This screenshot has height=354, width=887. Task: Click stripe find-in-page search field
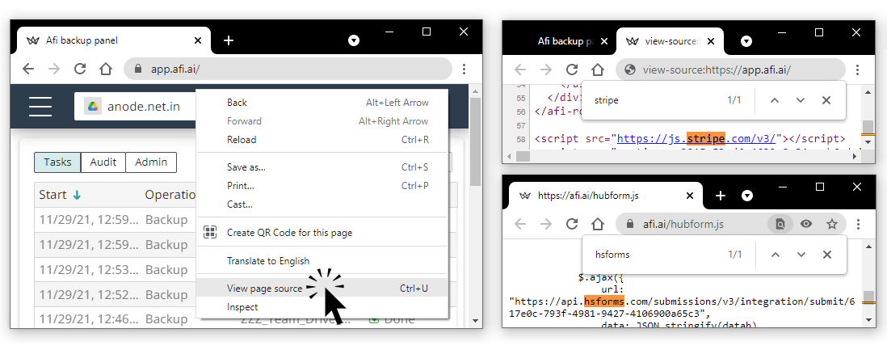click(654, 100)
